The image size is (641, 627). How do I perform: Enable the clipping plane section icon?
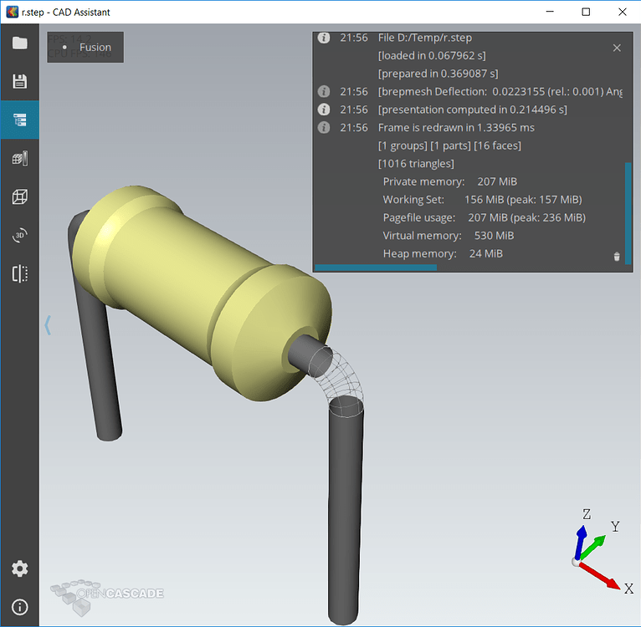(x=19, y=273)
